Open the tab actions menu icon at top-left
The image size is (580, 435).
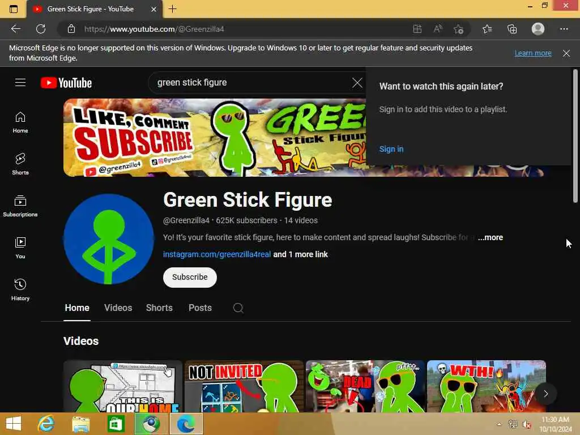[14, 9]
